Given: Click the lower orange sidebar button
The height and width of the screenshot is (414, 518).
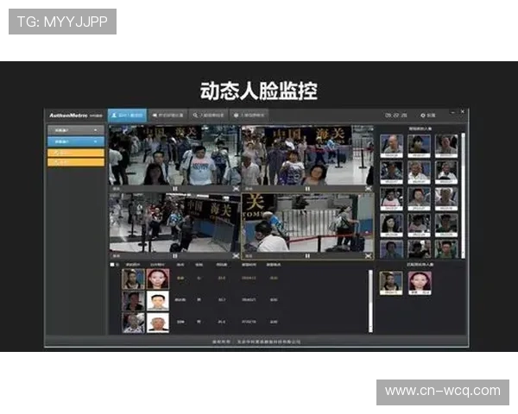Looking at the screenshot, I should tap(76, 162).
